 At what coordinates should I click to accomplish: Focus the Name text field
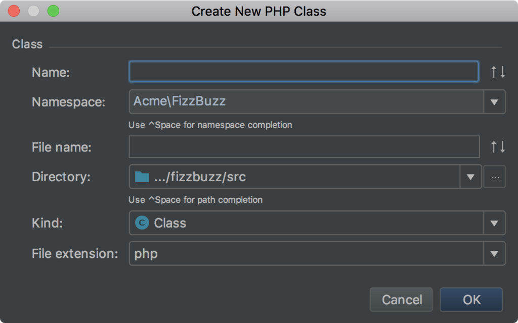(304, 72)
